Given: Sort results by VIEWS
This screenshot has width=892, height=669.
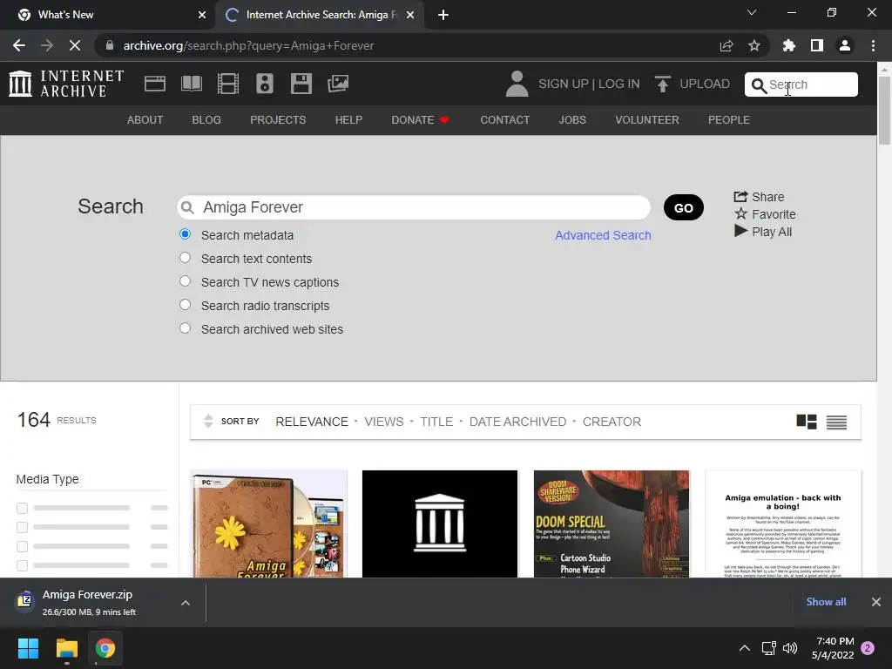Looking at the screenshot, I should (384, 422).
